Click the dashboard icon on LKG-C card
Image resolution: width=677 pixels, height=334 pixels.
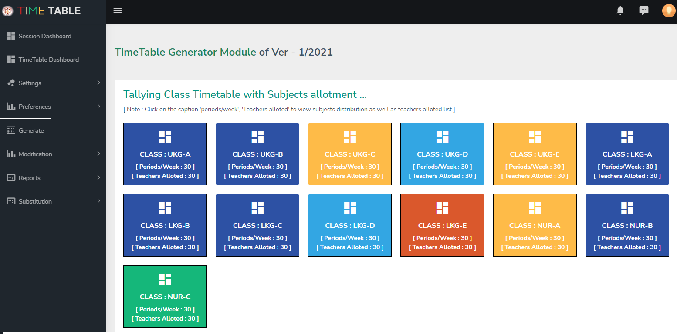(257, 208)
